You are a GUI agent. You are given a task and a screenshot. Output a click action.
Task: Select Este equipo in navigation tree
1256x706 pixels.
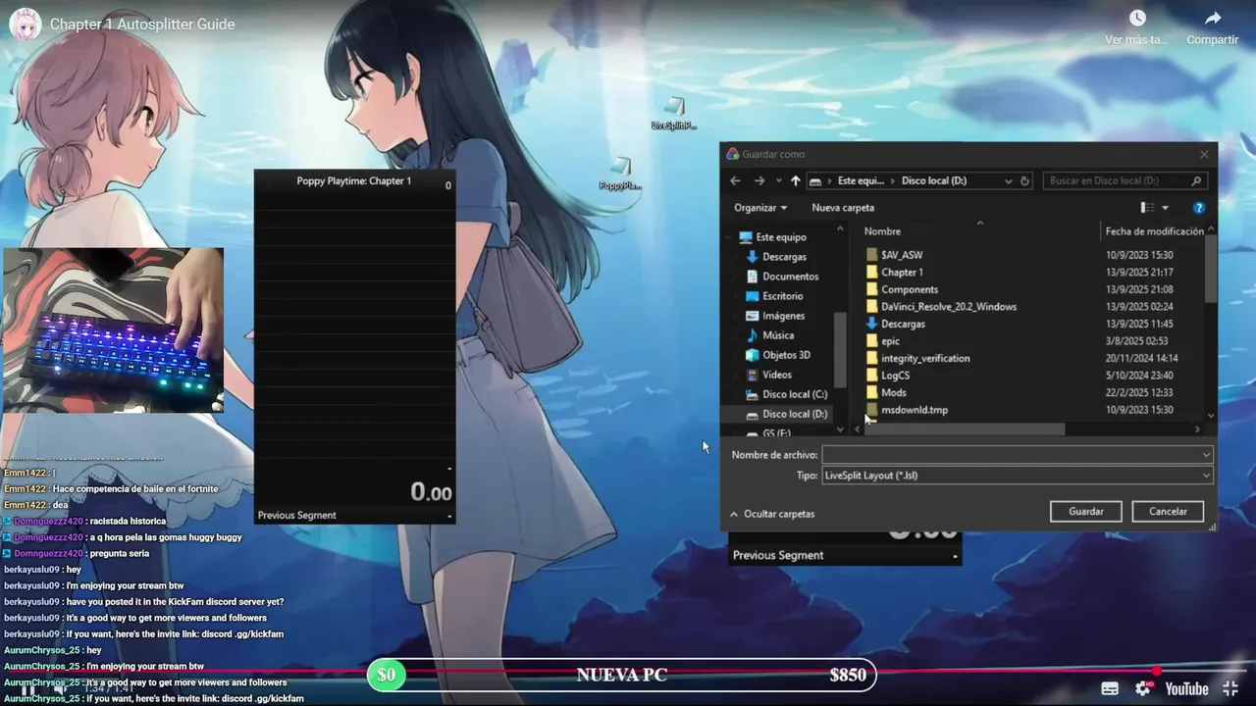pyautogui.click(x=781, y=237)
